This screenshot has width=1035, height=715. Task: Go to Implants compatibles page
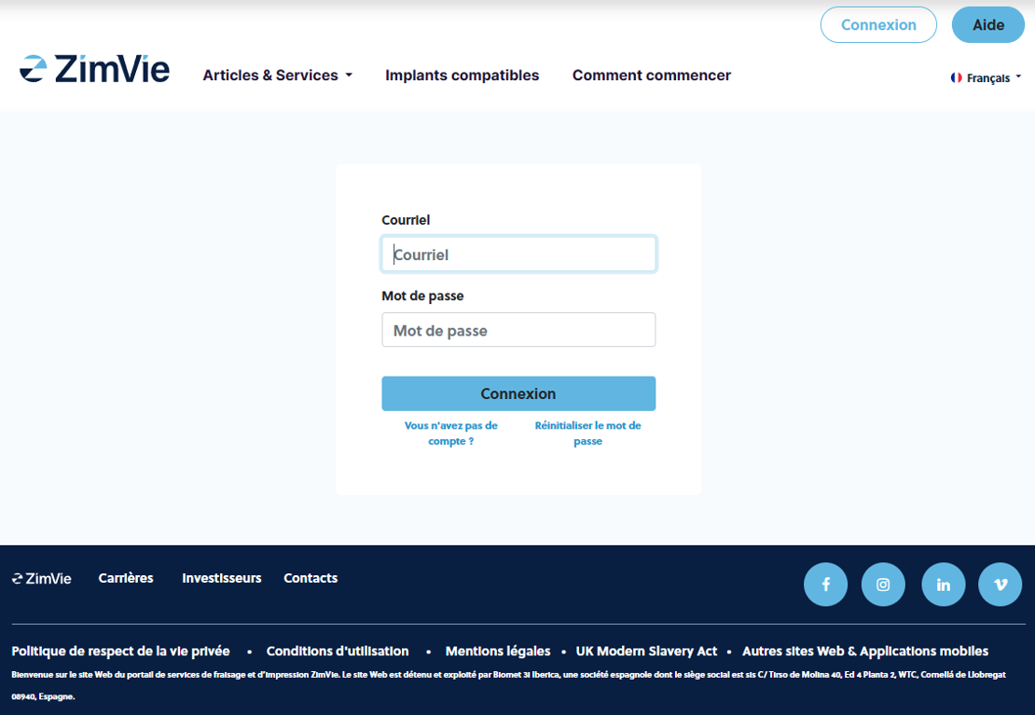462,76
